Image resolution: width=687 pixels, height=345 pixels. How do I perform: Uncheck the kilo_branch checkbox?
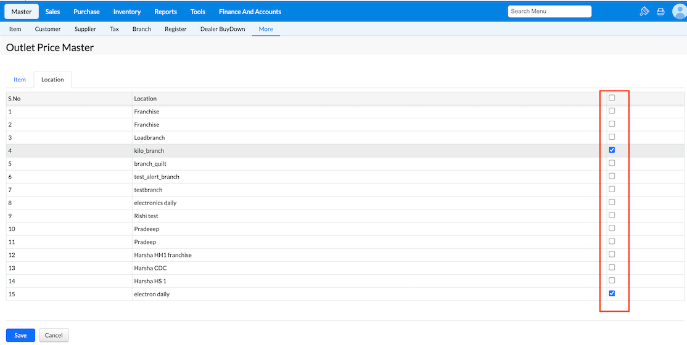pyautogui.click(x=612, y=150)
